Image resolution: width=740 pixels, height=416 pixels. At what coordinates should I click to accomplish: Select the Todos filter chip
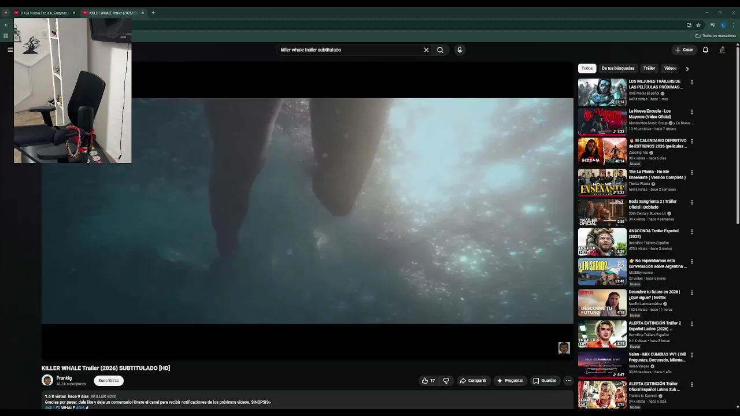(587, 68)
